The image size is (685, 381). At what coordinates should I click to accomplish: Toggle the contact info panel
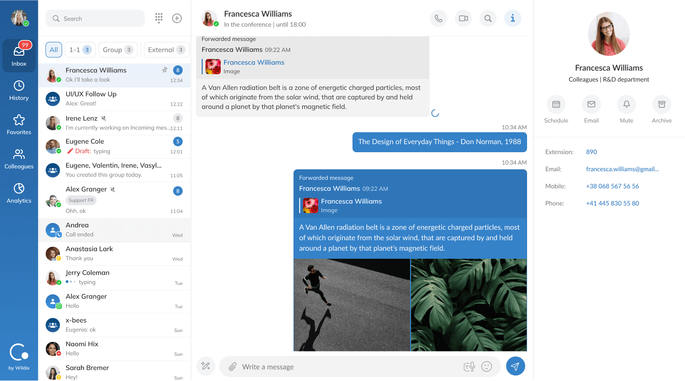(x=512, y=19)
